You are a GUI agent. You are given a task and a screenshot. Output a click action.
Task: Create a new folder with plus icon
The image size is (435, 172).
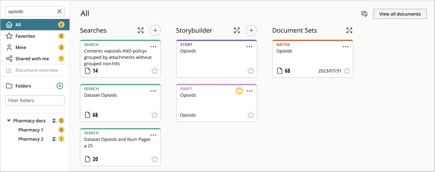click(x=60, y=86)
